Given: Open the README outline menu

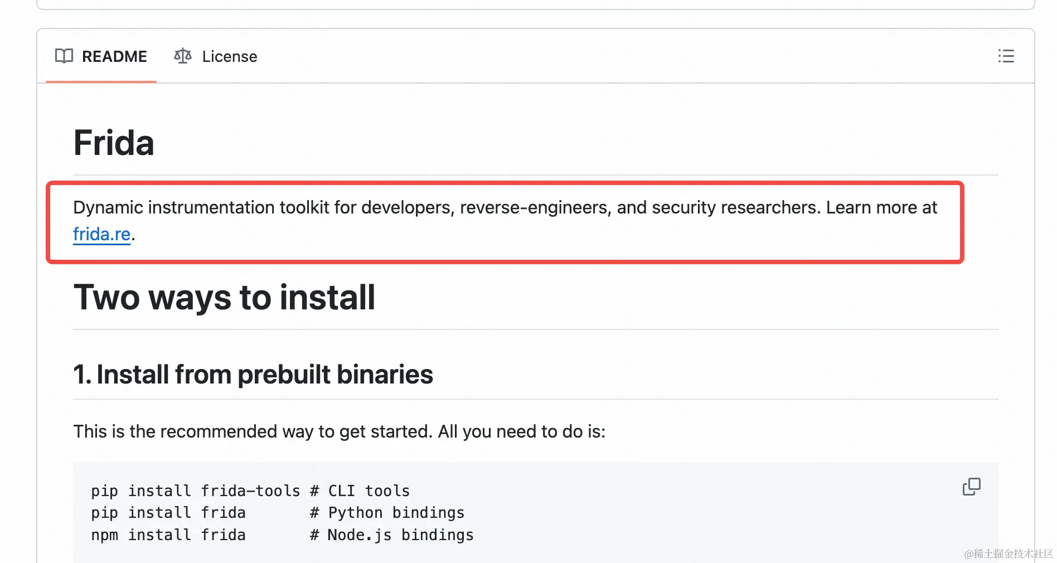Looking at the screenshot, I should [x=1006, y=56].
